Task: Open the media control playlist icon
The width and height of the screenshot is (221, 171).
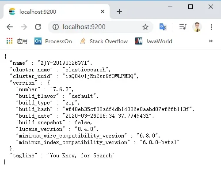Action: (183, 27)
